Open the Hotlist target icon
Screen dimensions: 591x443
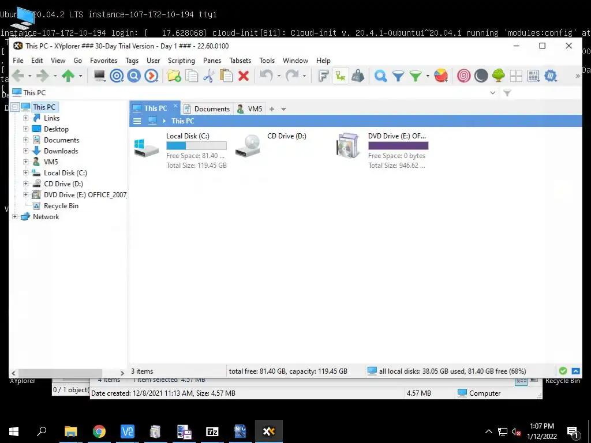point(117,76)
